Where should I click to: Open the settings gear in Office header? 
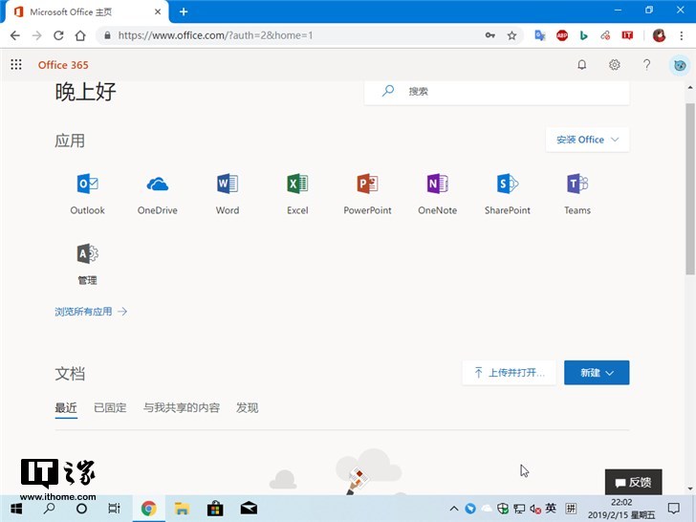point(614,65)
